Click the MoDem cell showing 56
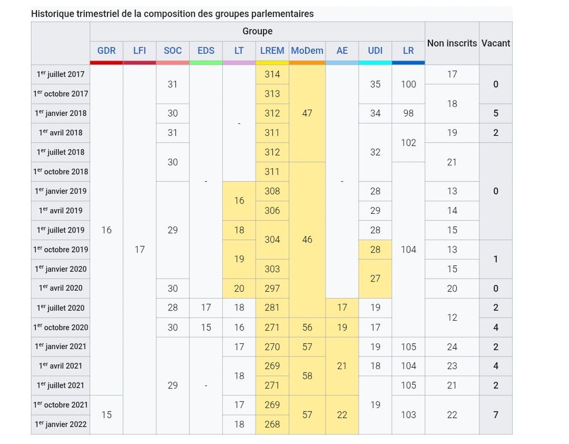The height and width of the screenshot is (444, 569). click(307, 327)
